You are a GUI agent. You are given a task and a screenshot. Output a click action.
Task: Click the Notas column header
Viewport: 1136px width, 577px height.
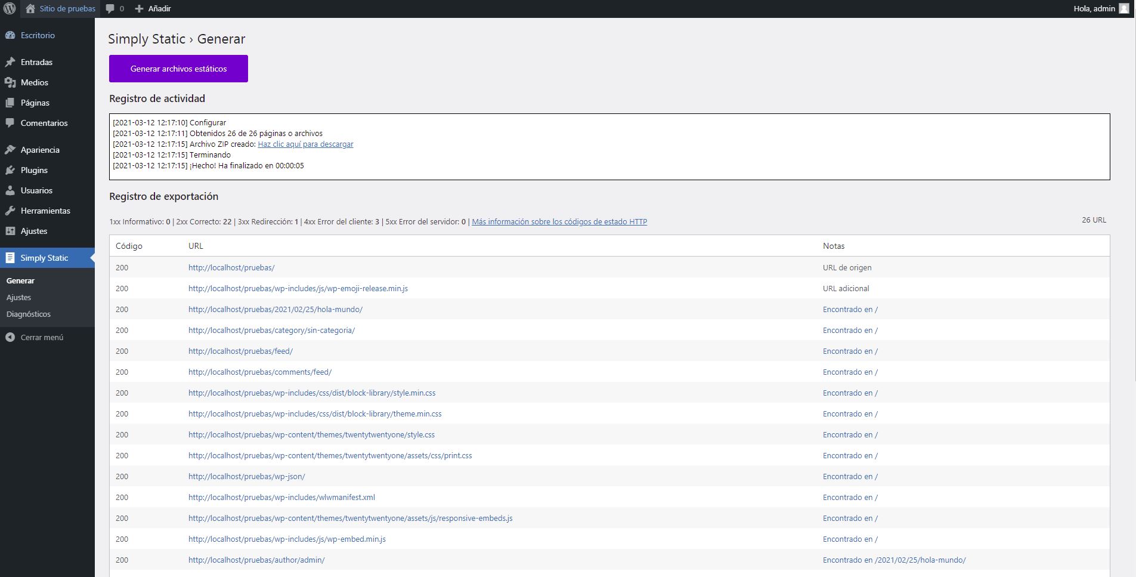click(834, 246)
